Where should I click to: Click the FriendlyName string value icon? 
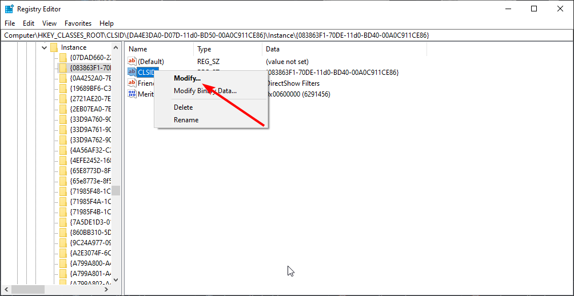tap(132, 83)
